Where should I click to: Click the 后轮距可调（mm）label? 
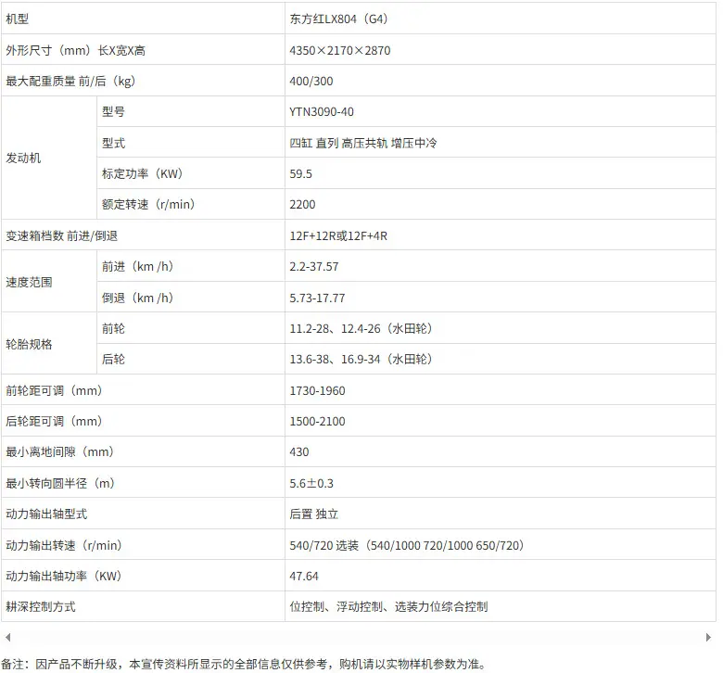click(55, 421)
